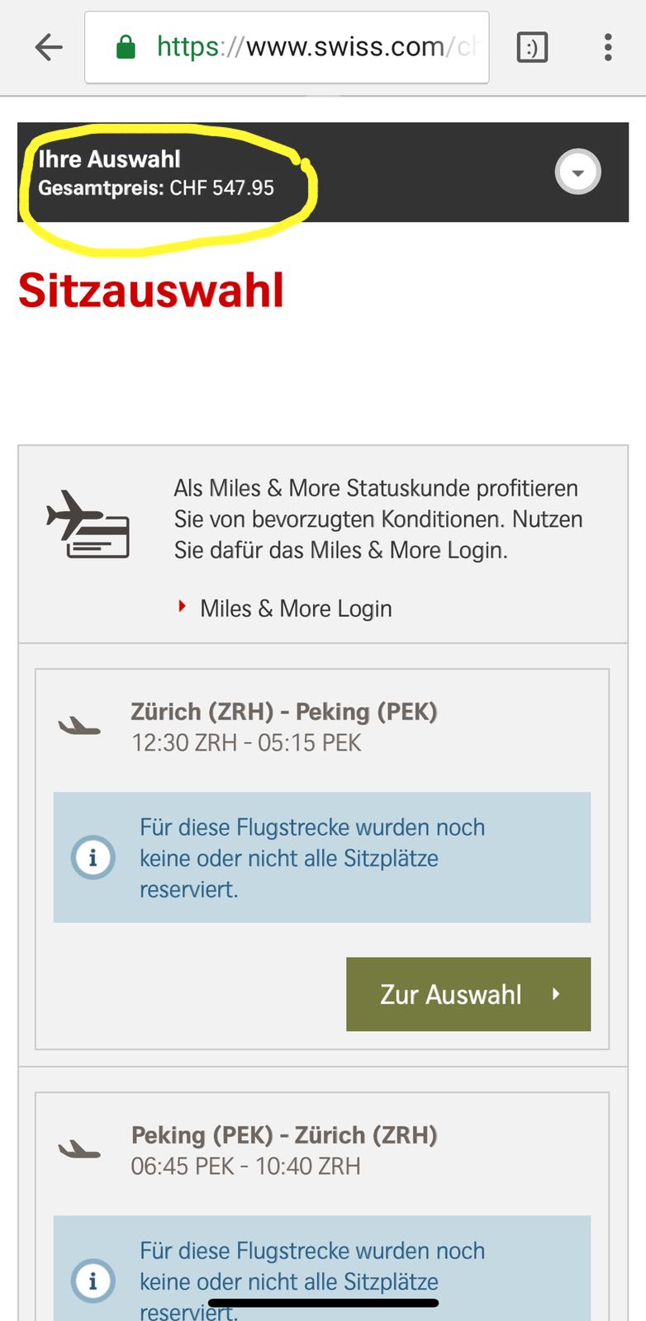The image size is (646, 1321).
Task: Open the Miles & More Login link
Action: point(296,608)
